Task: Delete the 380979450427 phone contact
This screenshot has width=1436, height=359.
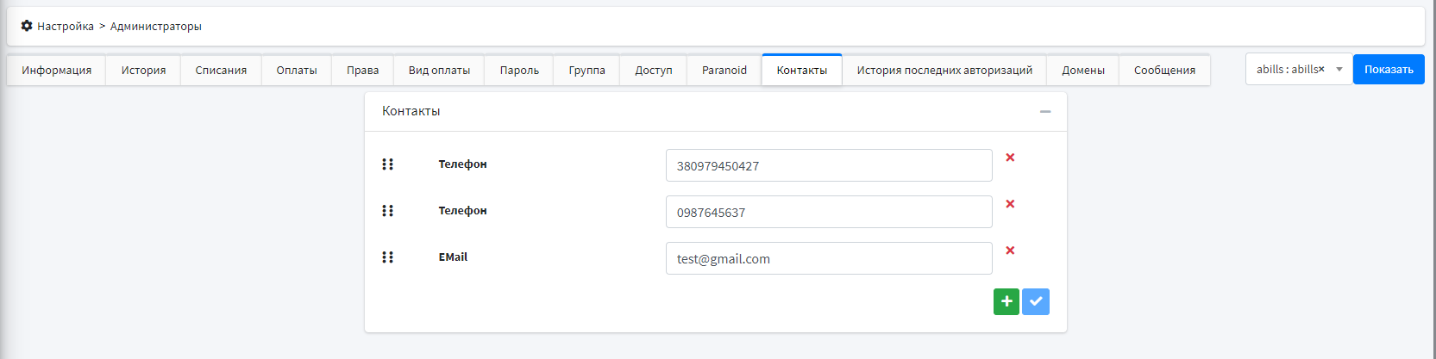Action: [x=1010, y=158]
